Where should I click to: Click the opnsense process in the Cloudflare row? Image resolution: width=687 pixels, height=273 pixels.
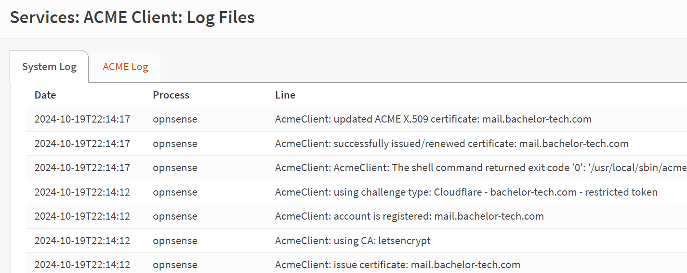pyautogui.click(x=175, y=192)
